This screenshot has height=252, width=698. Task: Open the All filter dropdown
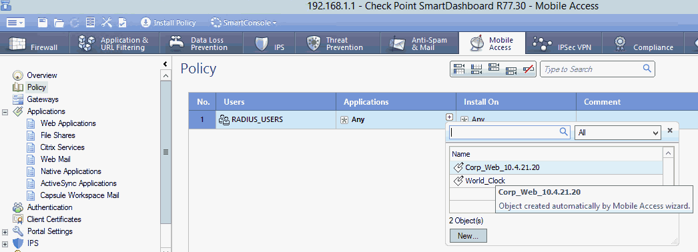(617, 133)
